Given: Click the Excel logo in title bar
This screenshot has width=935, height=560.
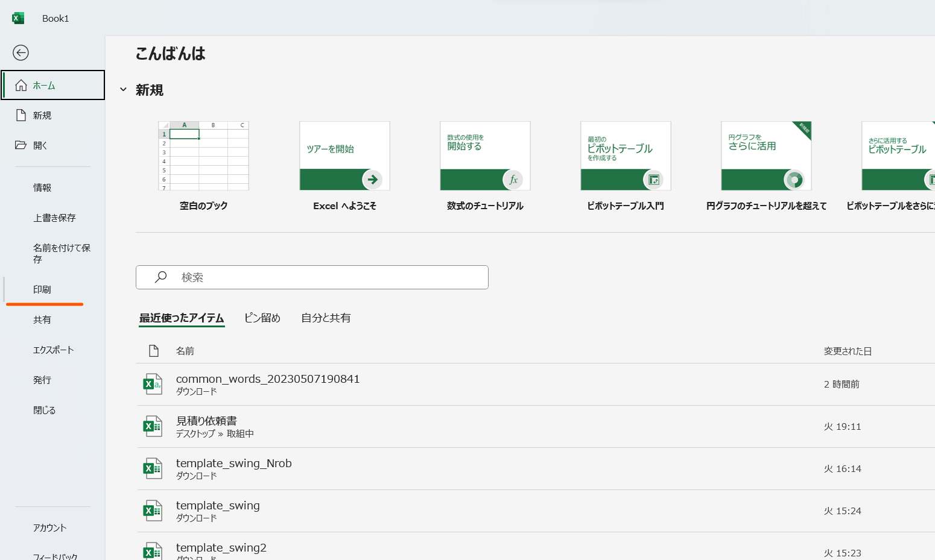Looking at the screenshot, I should (x=18, y=18).
